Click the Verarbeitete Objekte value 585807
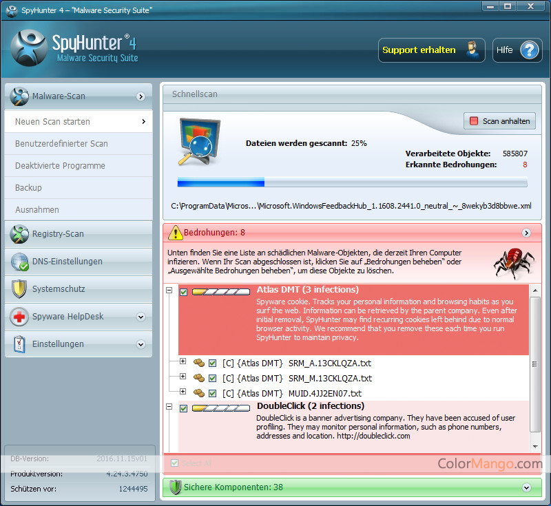This screenshot has width=551, height=506. pyautogui.click(x=514, y=154)
